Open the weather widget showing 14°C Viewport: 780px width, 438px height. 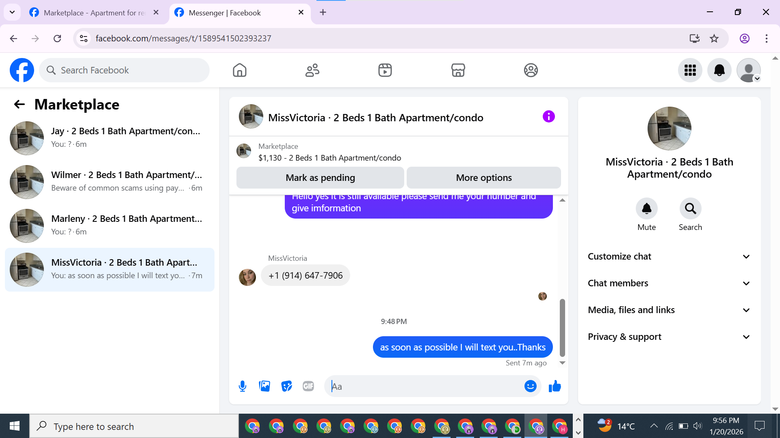click(x=616, y=426)
